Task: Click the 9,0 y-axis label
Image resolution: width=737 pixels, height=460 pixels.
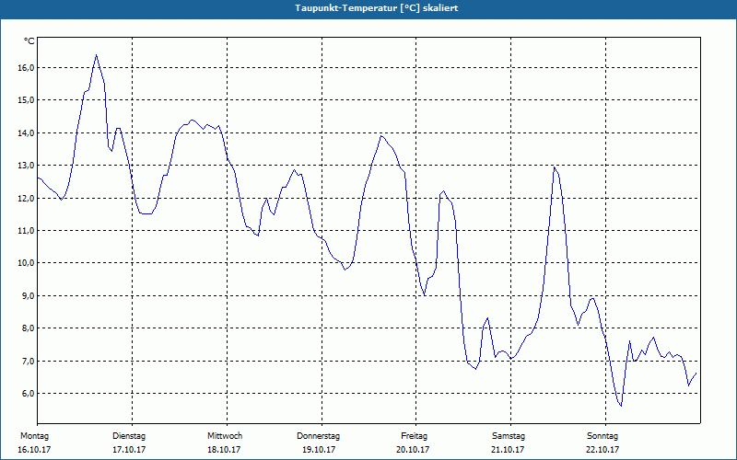Action: click(28, 295)
